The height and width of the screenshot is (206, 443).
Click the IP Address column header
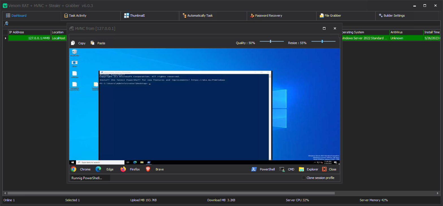point(29,32)
